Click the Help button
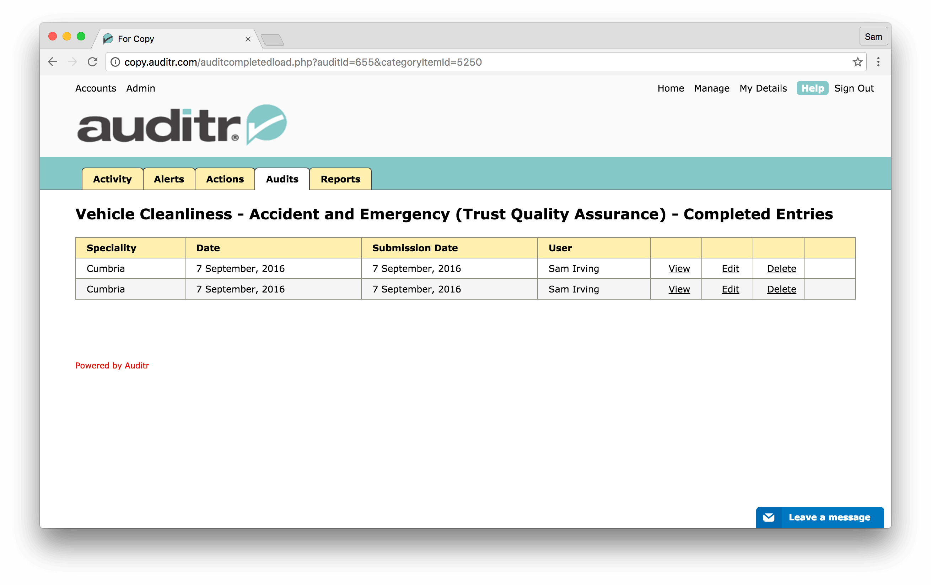Viewport: 931px width, 585px height. pyautogui.click(x=812, y=88)
